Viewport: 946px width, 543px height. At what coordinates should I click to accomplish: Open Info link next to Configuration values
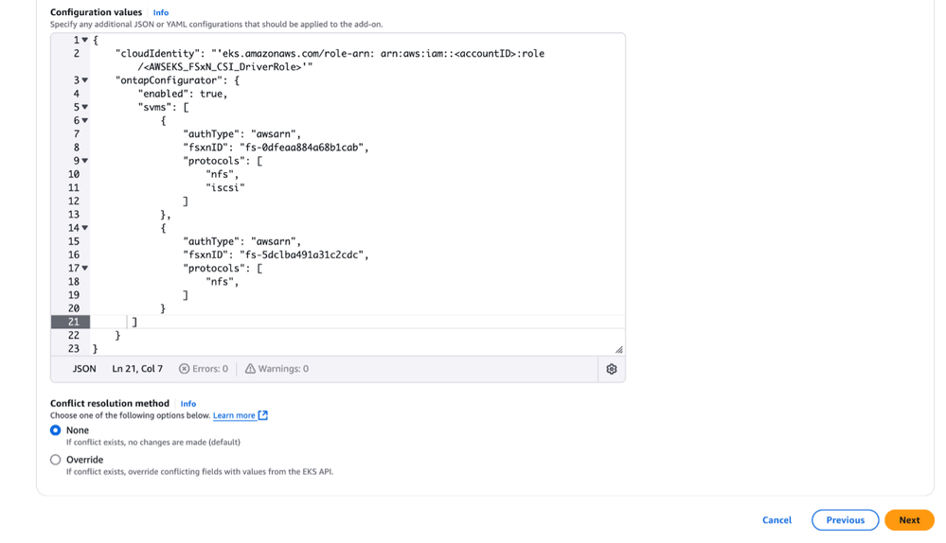pyautogui.click(x=161, y=12)
